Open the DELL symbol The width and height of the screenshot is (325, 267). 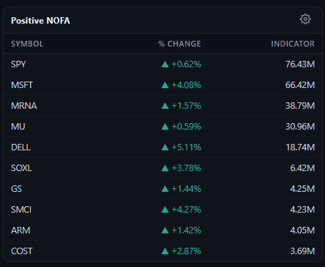point(21,147)
